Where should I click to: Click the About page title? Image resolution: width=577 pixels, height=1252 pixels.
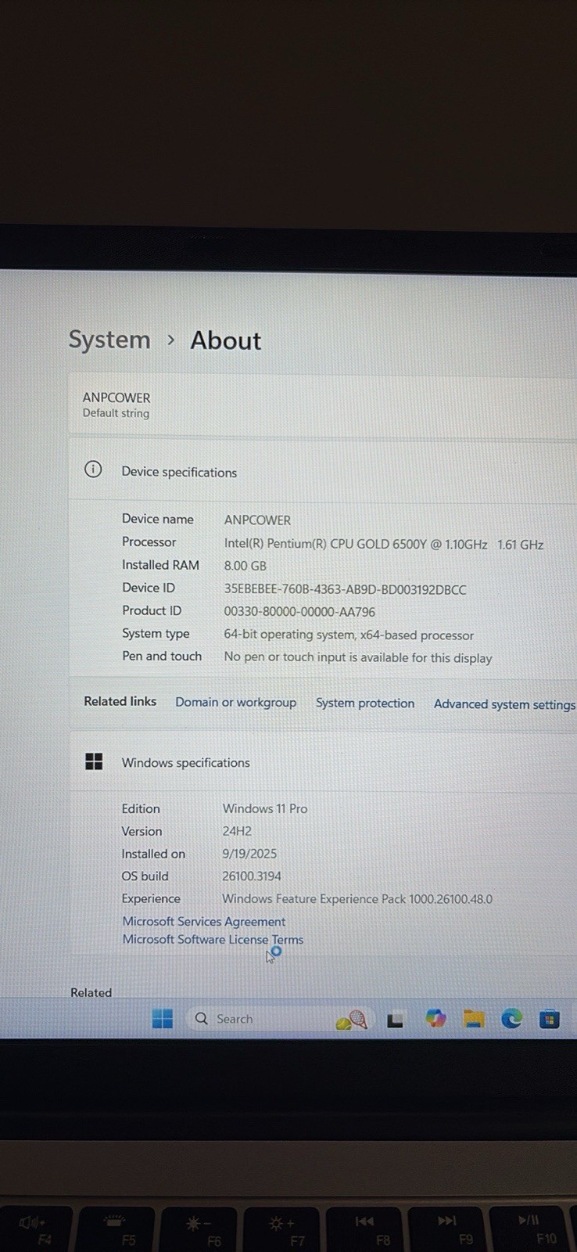(226, 340)
